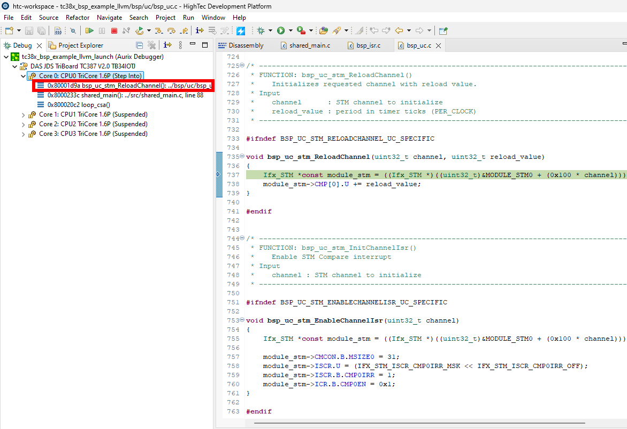Viewport: 627px width, 429px height.
Task: Close the bsp_uc.c editor tab
Action: [439, 45]
